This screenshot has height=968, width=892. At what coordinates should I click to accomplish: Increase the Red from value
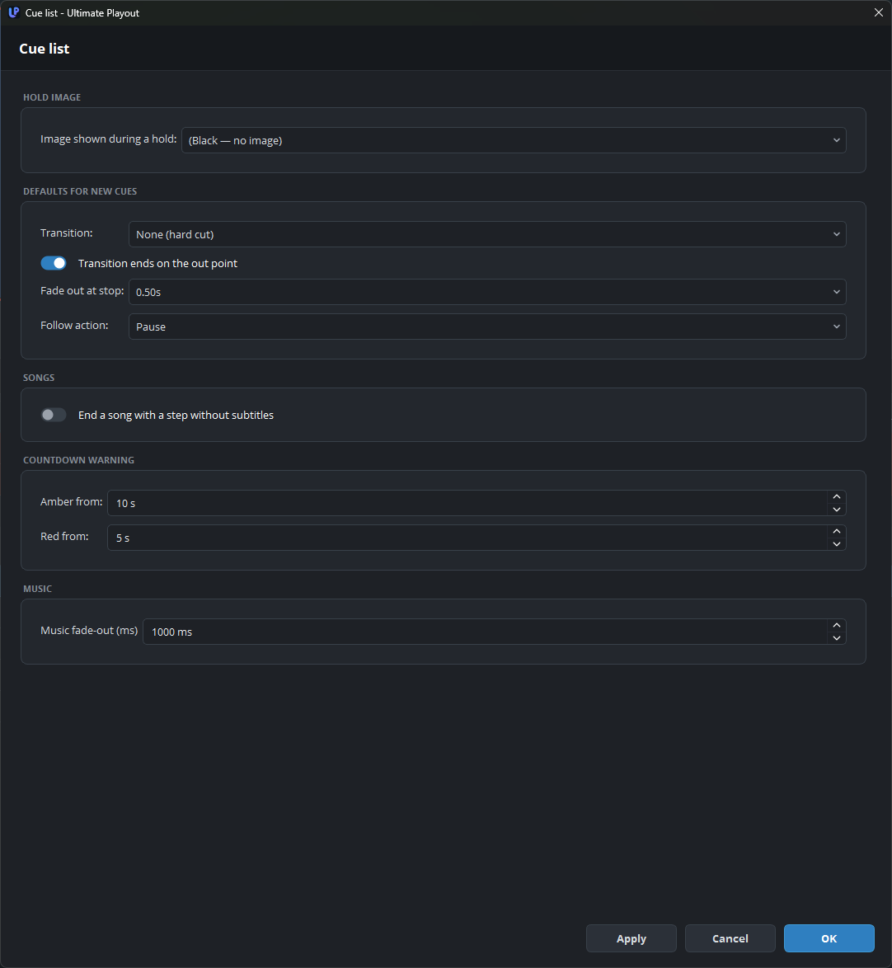[837, 532]
